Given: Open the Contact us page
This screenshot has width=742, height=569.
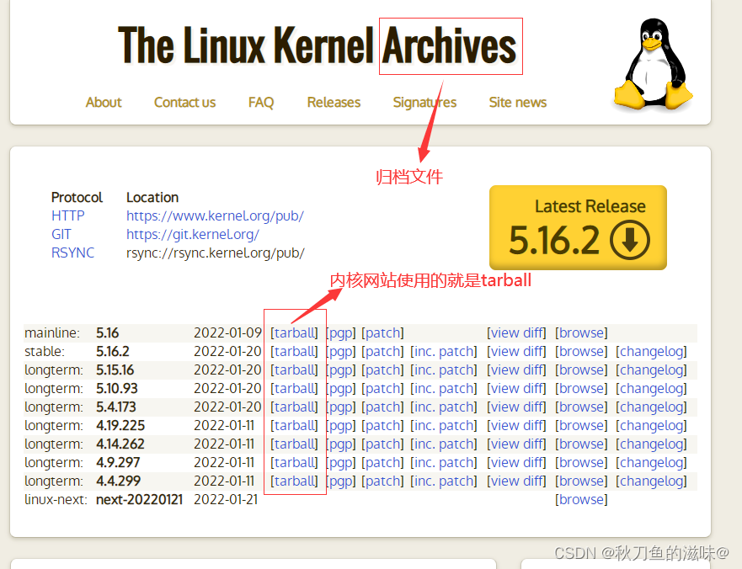Looking at the screenshot, I should tap(184, 102).
